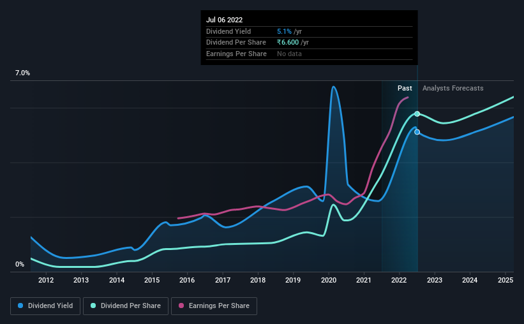Toggle the Dividend Per Share legend button

126,306
